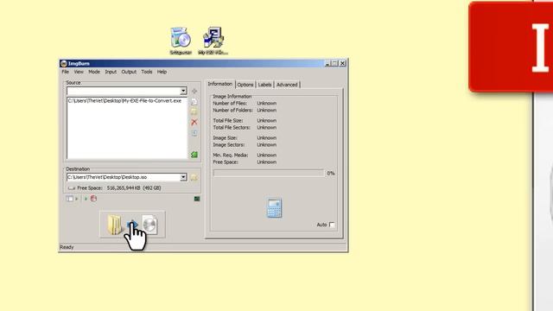Expand the Source dropdown arrow

[x=183, y=91]
